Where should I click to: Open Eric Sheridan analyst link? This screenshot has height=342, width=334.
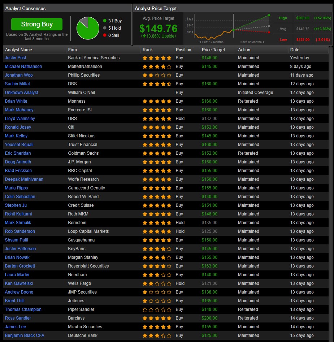pyautogui.click(x=18, y=153)
